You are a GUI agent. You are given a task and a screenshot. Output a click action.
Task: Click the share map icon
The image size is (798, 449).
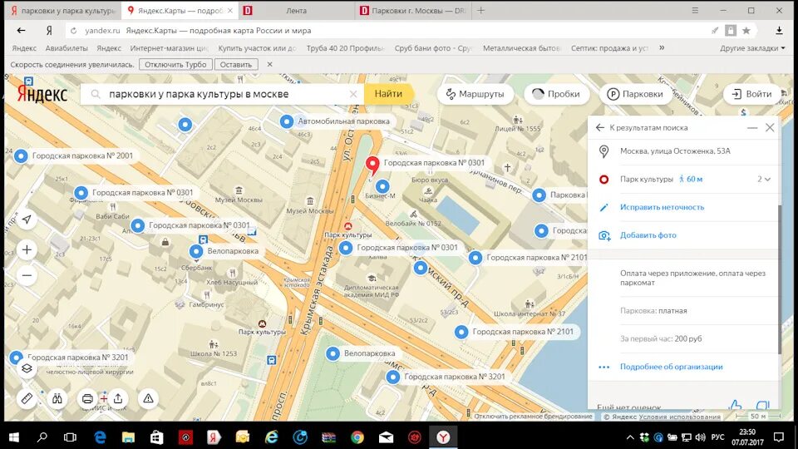(x=118, y=398)
